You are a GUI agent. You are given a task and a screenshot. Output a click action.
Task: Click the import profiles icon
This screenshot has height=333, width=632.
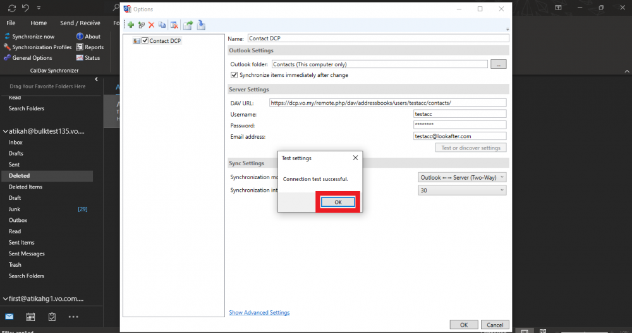201,25
